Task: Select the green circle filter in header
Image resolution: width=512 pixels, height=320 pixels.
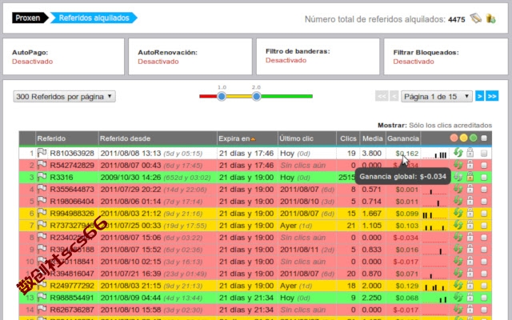Action: 473,138
